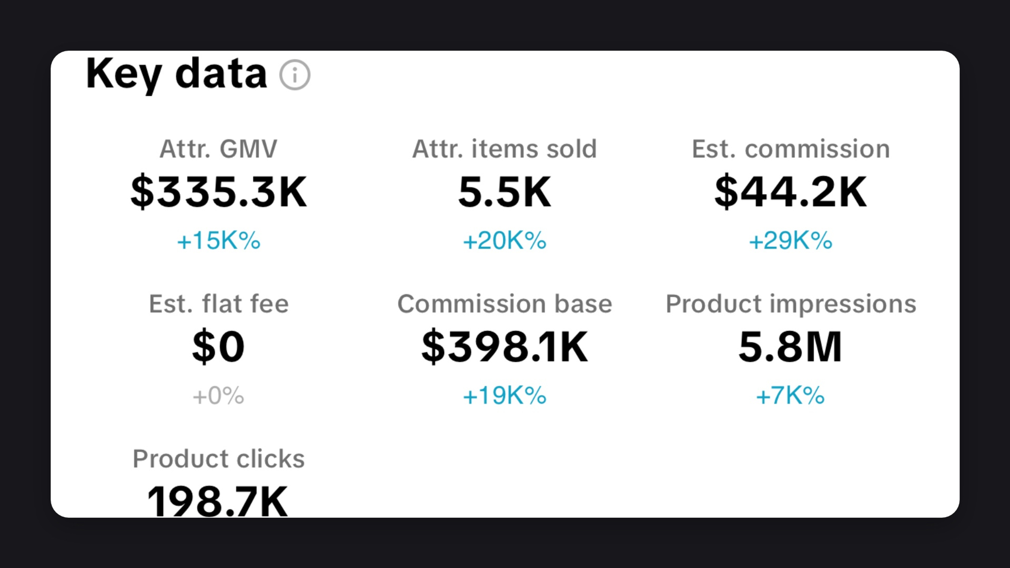The image size is (1010, 568).
Task: Open the Commission base $398.1K value
Action: [505, 346]
